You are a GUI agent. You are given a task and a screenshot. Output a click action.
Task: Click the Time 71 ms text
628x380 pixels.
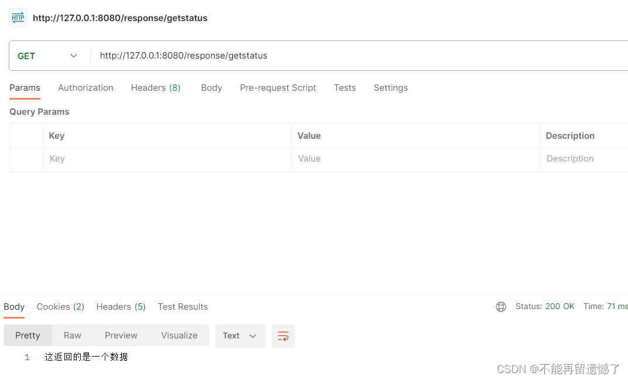point(605,306)
